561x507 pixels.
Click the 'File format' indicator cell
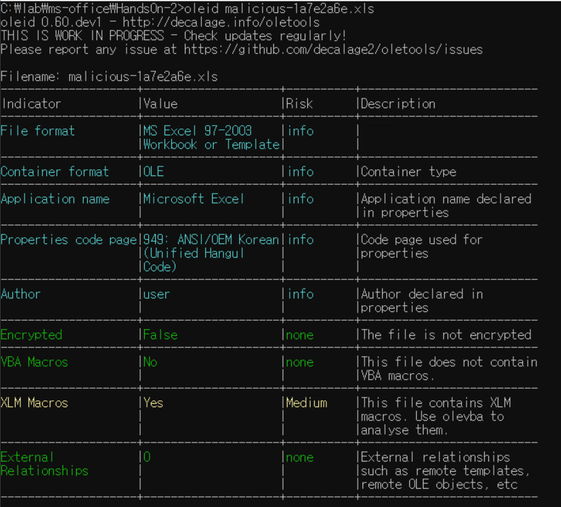pyautogui.click(x=37, y=131)
